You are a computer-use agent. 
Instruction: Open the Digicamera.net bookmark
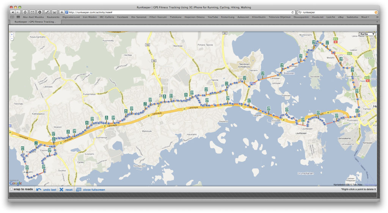pyautogui.click(x=71, y=17)
